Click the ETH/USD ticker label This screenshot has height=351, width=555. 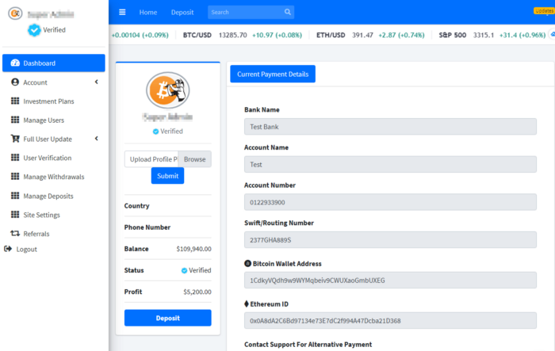(331, 35)
